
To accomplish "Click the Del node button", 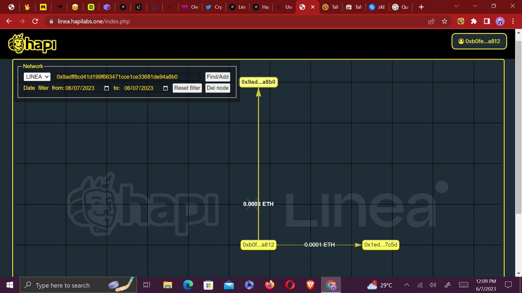I will click(217, 88).
